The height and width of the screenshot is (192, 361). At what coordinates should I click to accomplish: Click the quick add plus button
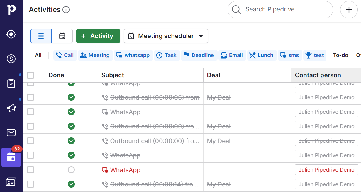point(349,10)
